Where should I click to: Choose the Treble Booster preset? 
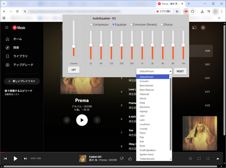pyautogui.click(x=153, y=159)
